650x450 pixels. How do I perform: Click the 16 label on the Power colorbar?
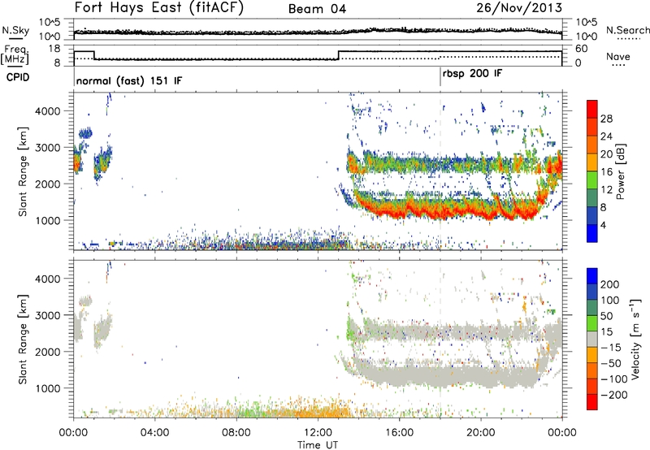pyautogui.click(x=606, y=172)
